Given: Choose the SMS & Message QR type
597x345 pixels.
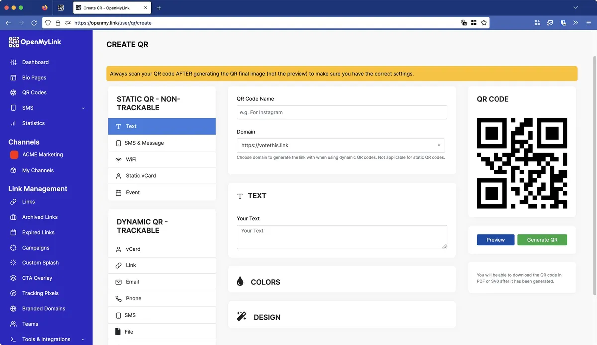Looking at the screenshot, I should coord(162,143).
